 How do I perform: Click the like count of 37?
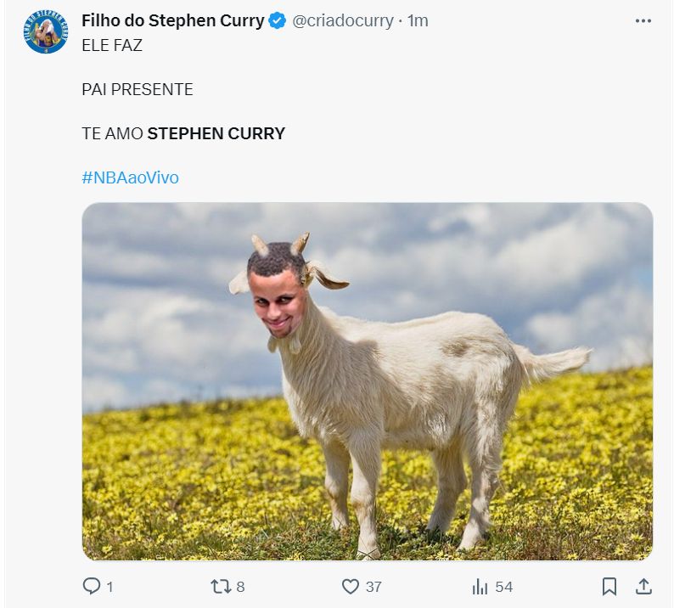(x=374, y=587)
